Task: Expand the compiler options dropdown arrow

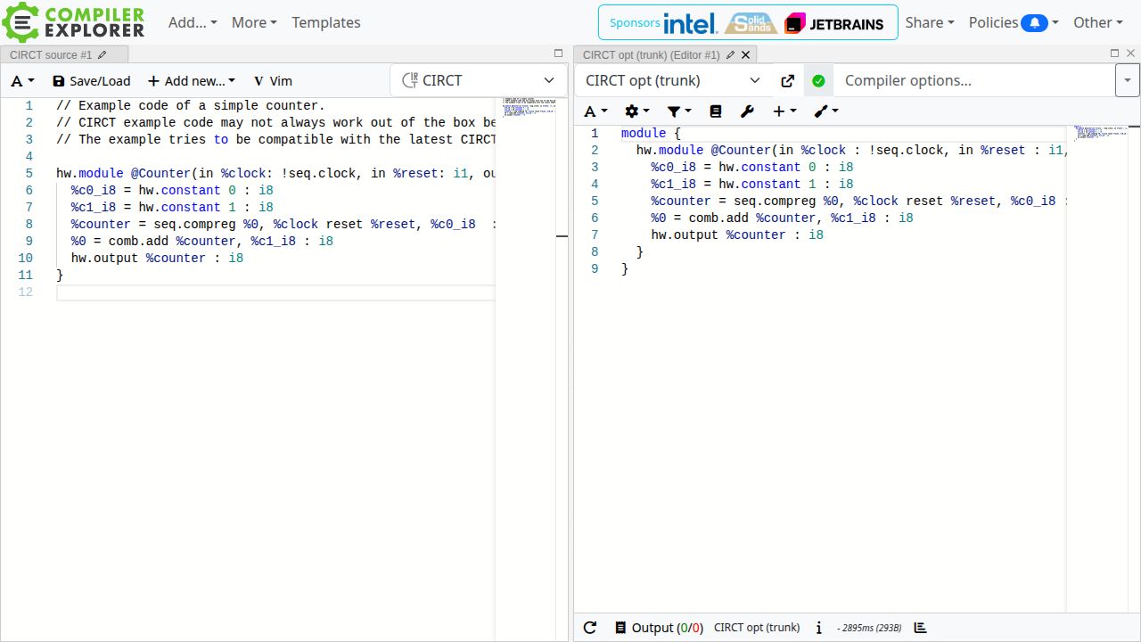Action: pos(1128,80)
